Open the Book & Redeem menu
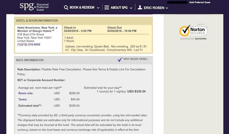229x134 pixels. (x=82, y=8)
